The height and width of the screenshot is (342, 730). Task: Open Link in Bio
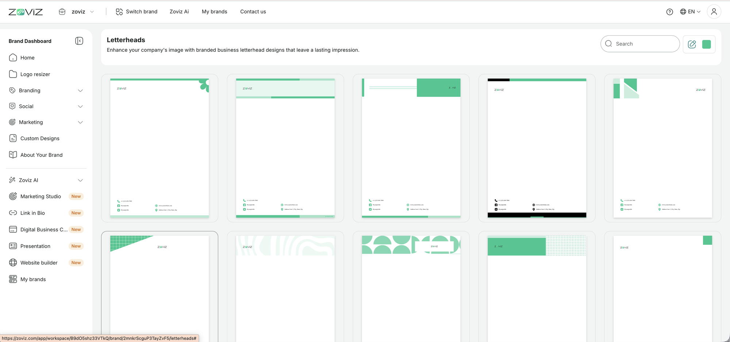[32, 213]
